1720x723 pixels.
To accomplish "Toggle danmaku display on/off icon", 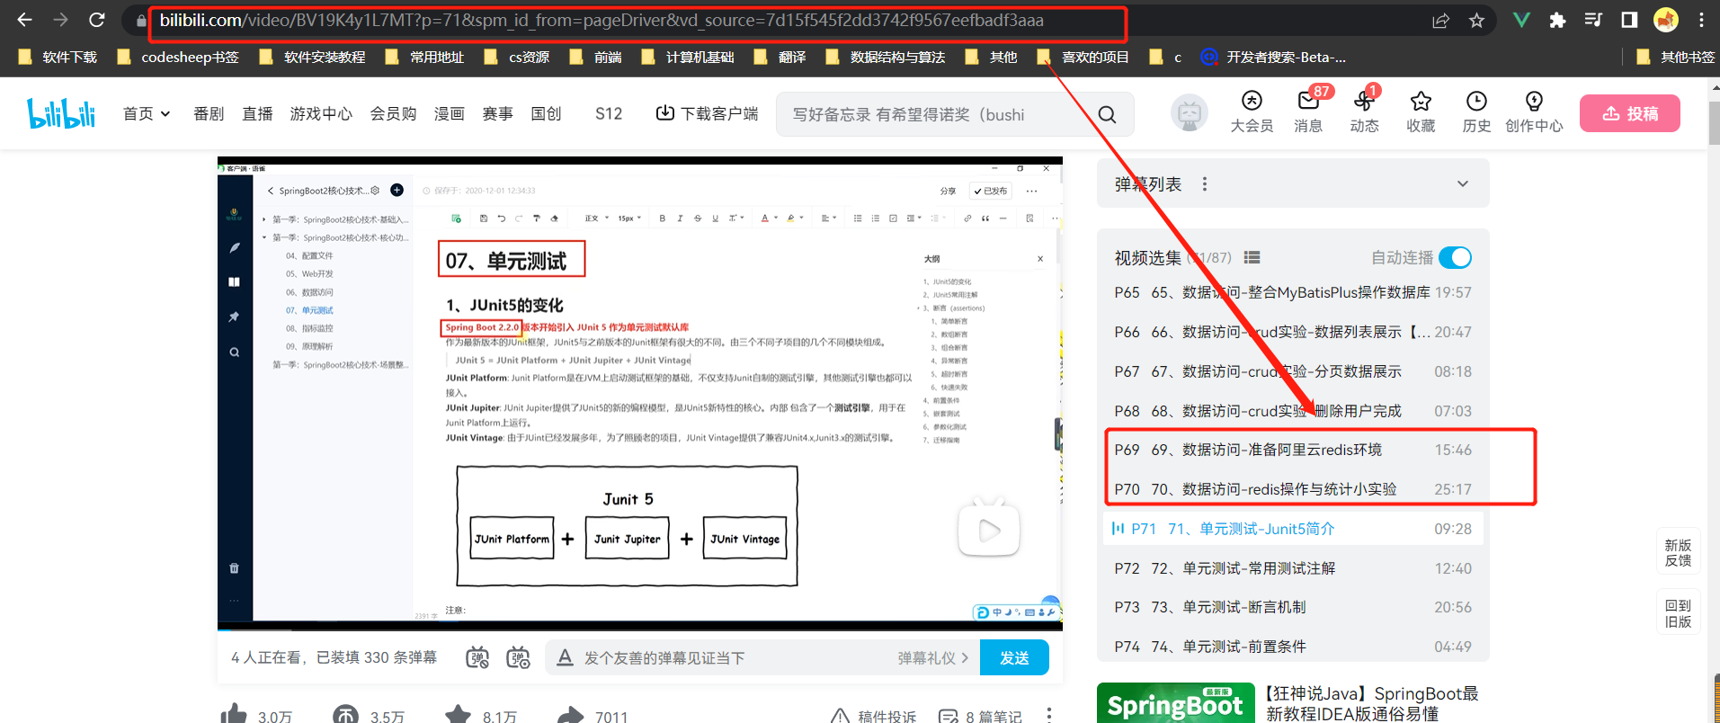I will [477, 657].
